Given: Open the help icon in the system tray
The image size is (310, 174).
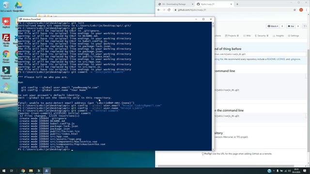Looking at the screenshot, I should click(269, 171).
